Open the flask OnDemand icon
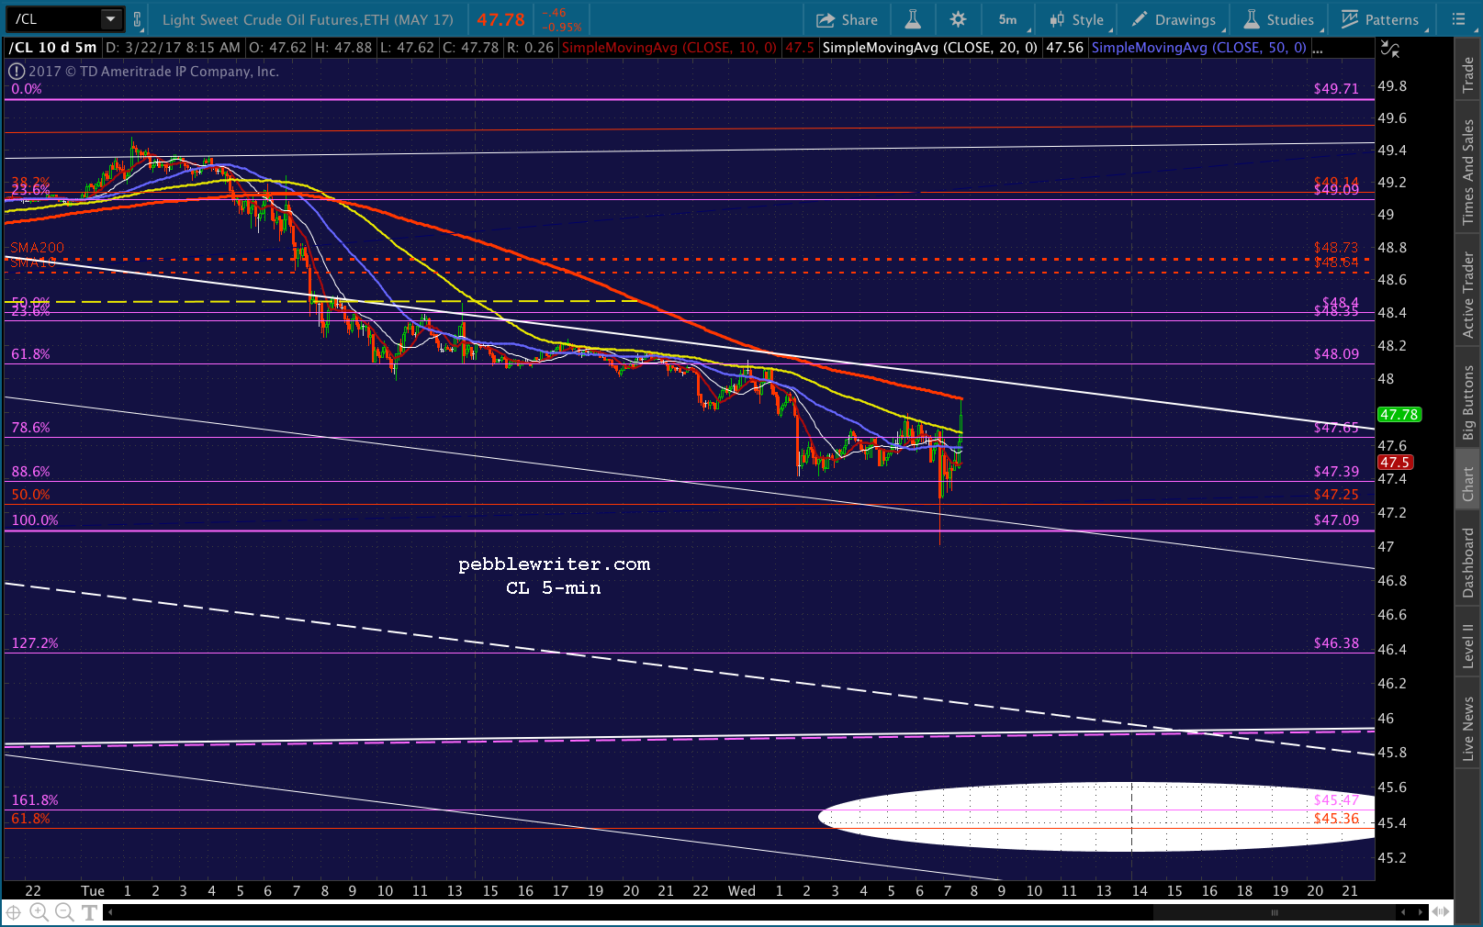1483x927 pixels. point(913,19)
